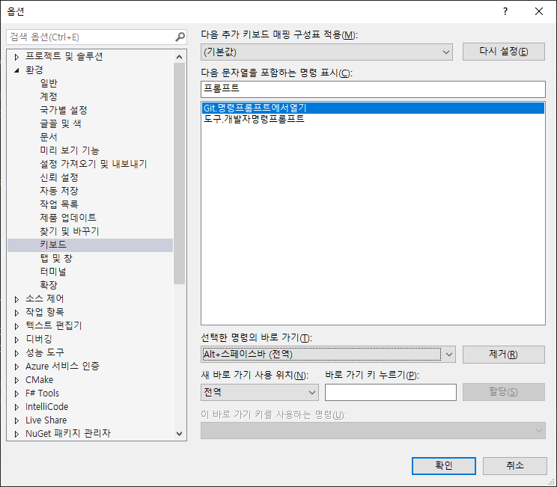Select the CMake tree label

pos(39,380)
